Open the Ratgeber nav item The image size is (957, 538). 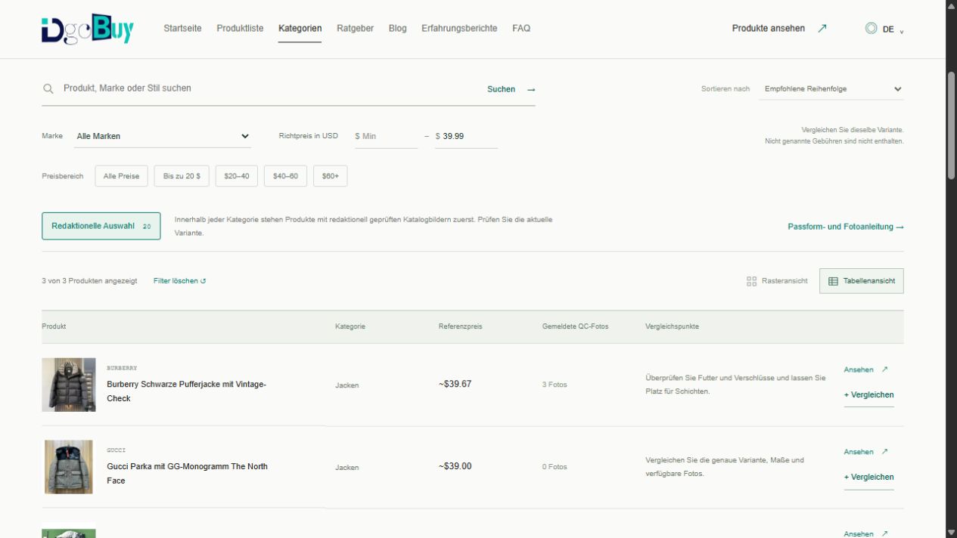(x=355, y=29)
